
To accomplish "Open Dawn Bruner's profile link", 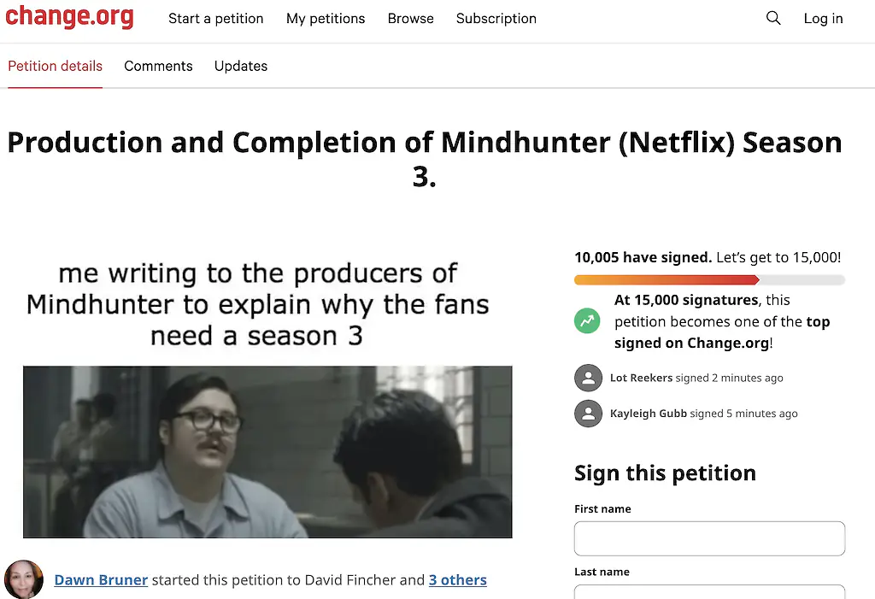I will (101, 580).
